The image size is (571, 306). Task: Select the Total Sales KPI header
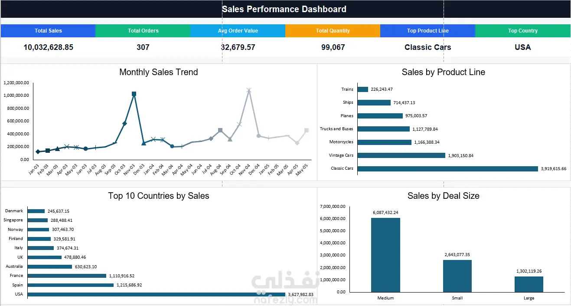click(48, 31)
